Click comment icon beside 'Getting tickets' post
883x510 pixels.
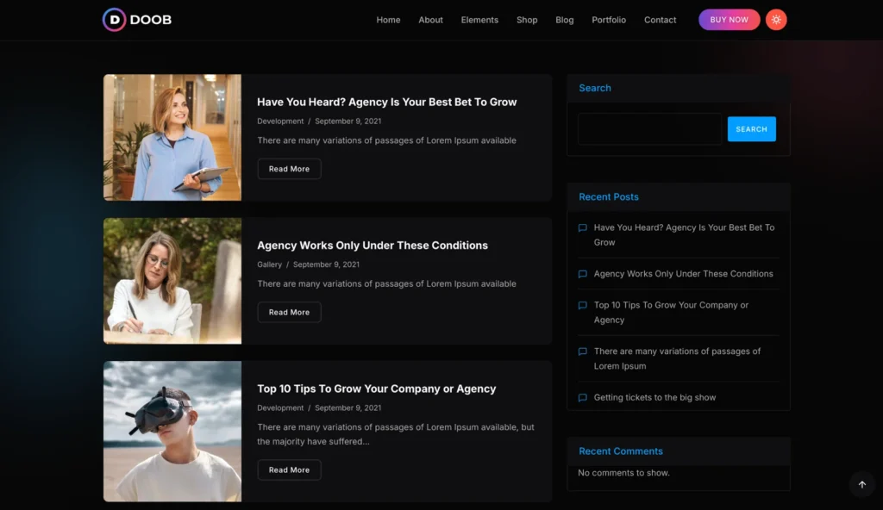click(x=583, y=398)
